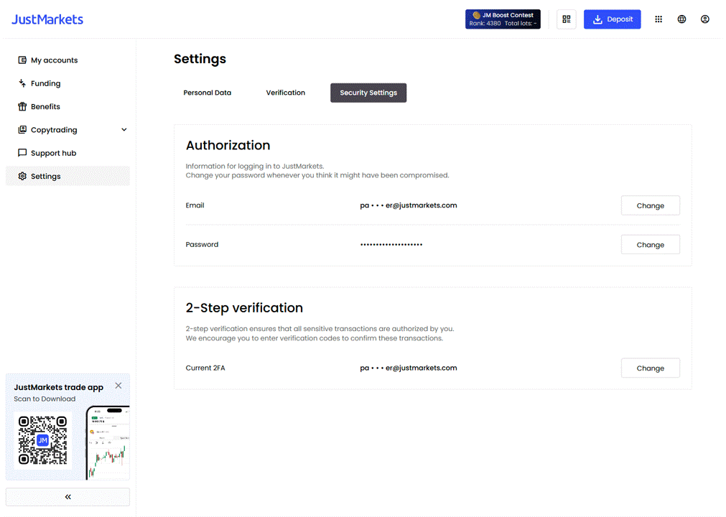Click the Settings page title
Image resolution: width=726 pixels, height=517 pixels.
coord(200,60)
